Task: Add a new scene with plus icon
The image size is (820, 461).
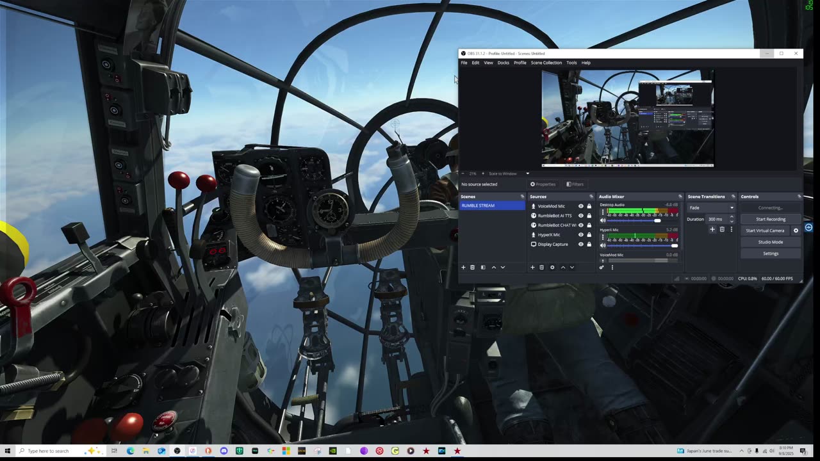Action: click(x=463, y=268)
